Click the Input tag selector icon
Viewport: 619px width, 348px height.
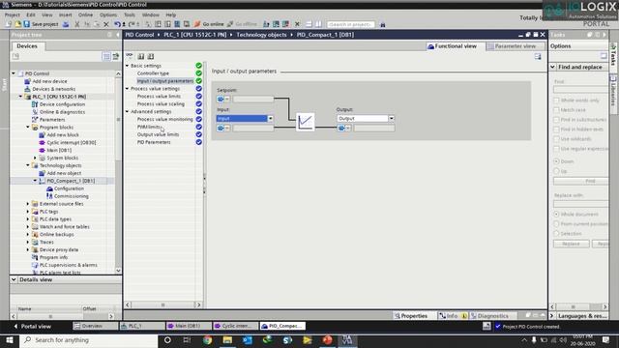pos(221,128)
